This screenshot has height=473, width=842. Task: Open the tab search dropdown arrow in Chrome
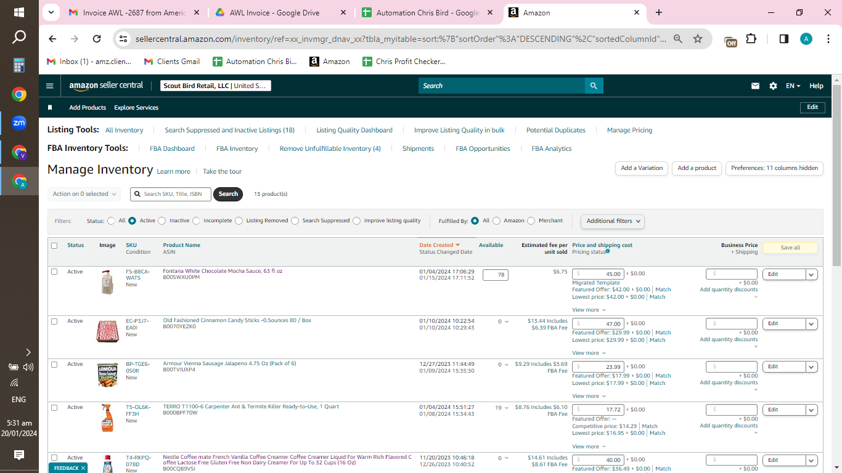click(x=51, y=12)
